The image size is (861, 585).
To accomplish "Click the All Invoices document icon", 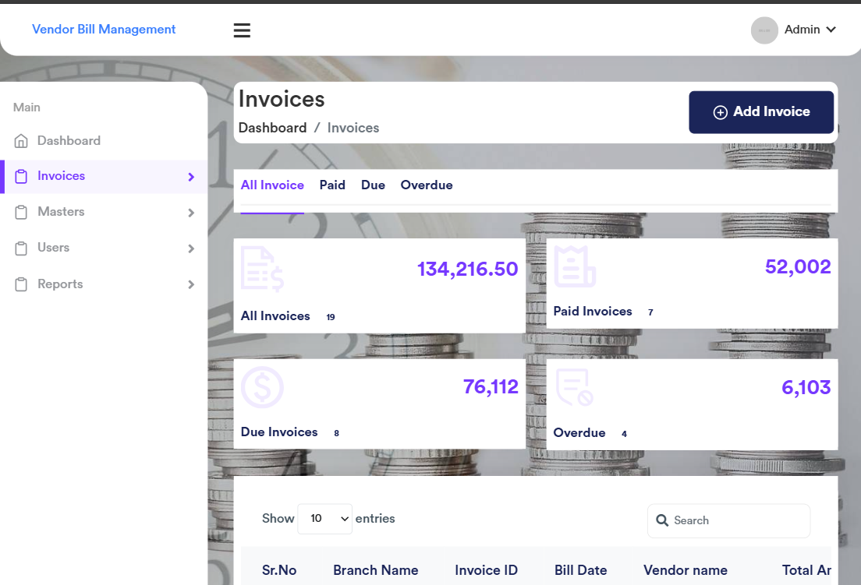I will [262, 269].
